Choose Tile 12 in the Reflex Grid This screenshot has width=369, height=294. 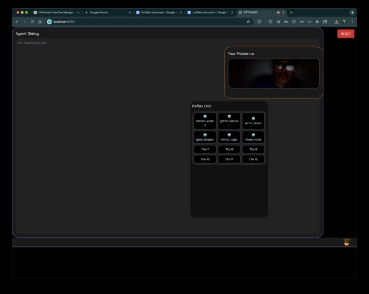(x=253, y=159)
